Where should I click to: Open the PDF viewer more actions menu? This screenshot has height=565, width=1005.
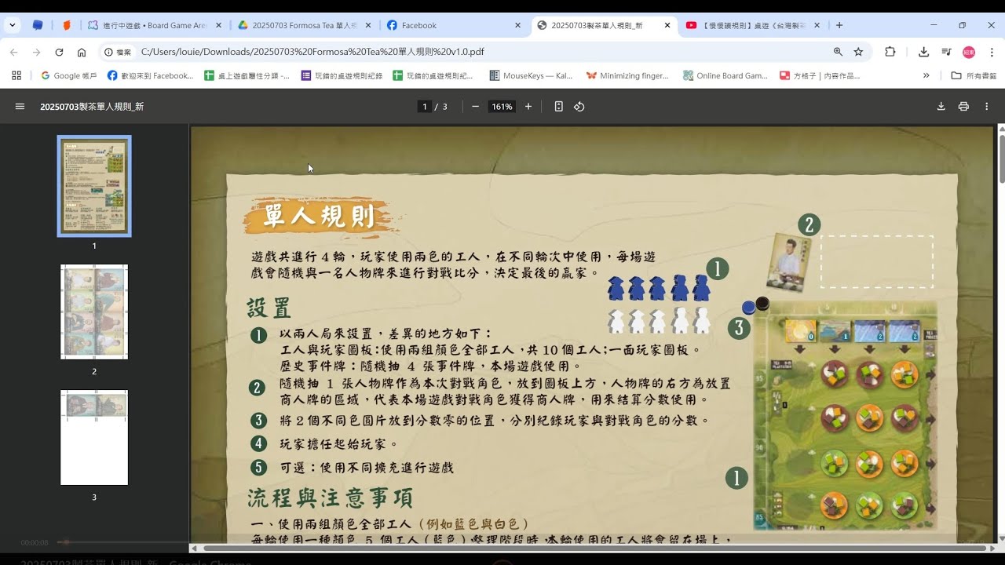987,107
